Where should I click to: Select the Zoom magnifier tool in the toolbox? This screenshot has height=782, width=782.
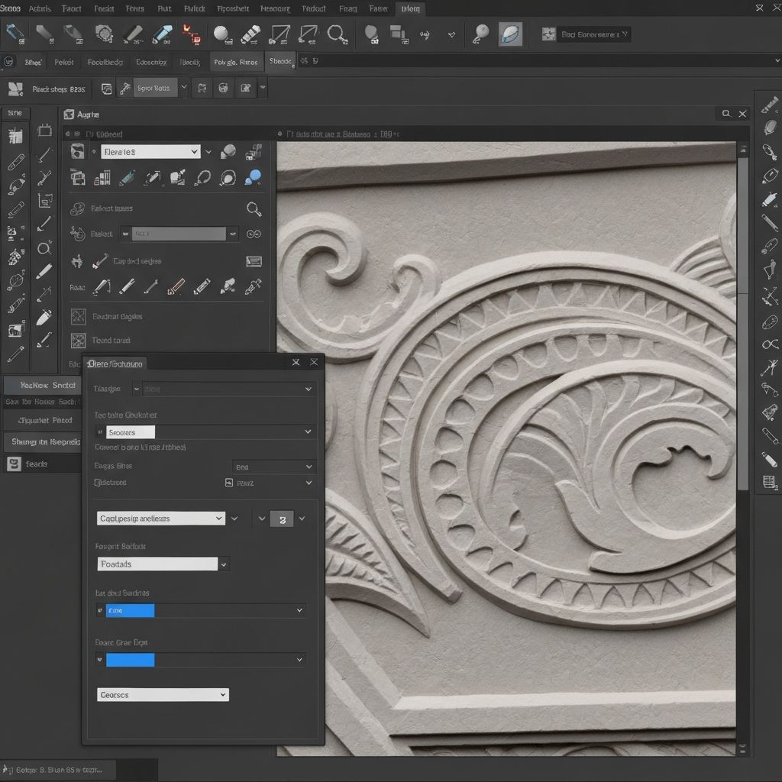coord(44,248)
